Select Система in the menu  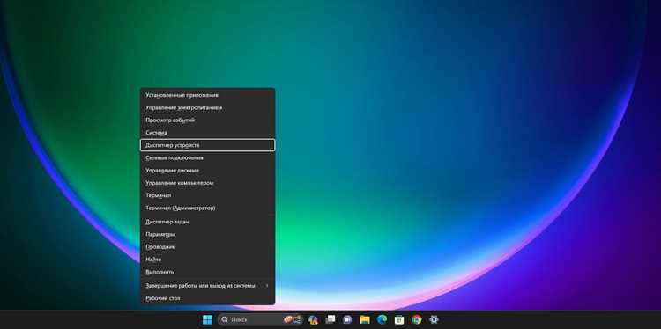pos(207,133)
